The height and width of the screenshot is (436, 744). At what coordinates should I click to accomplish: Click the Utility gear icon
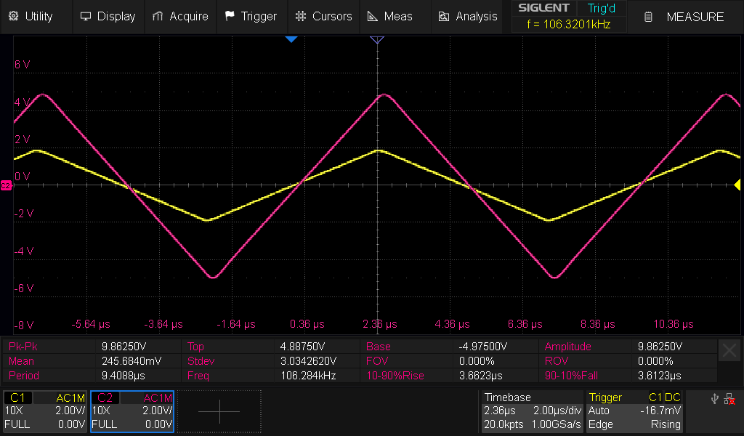pos(14,16)
